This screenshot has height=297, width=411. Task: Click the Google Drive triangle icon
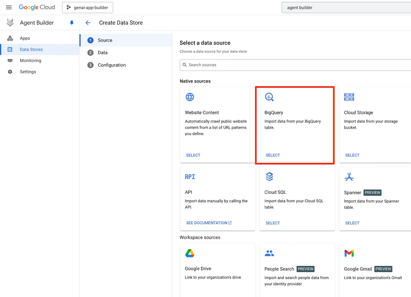click(x=190, y=253)
